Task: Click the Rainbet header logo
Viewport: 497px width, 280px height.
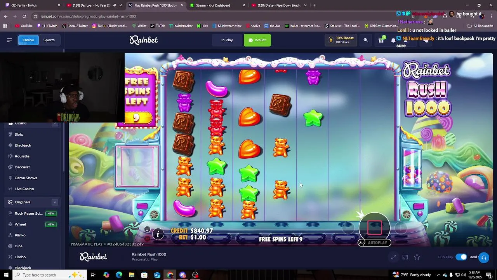Action: [x=144, y=40]
